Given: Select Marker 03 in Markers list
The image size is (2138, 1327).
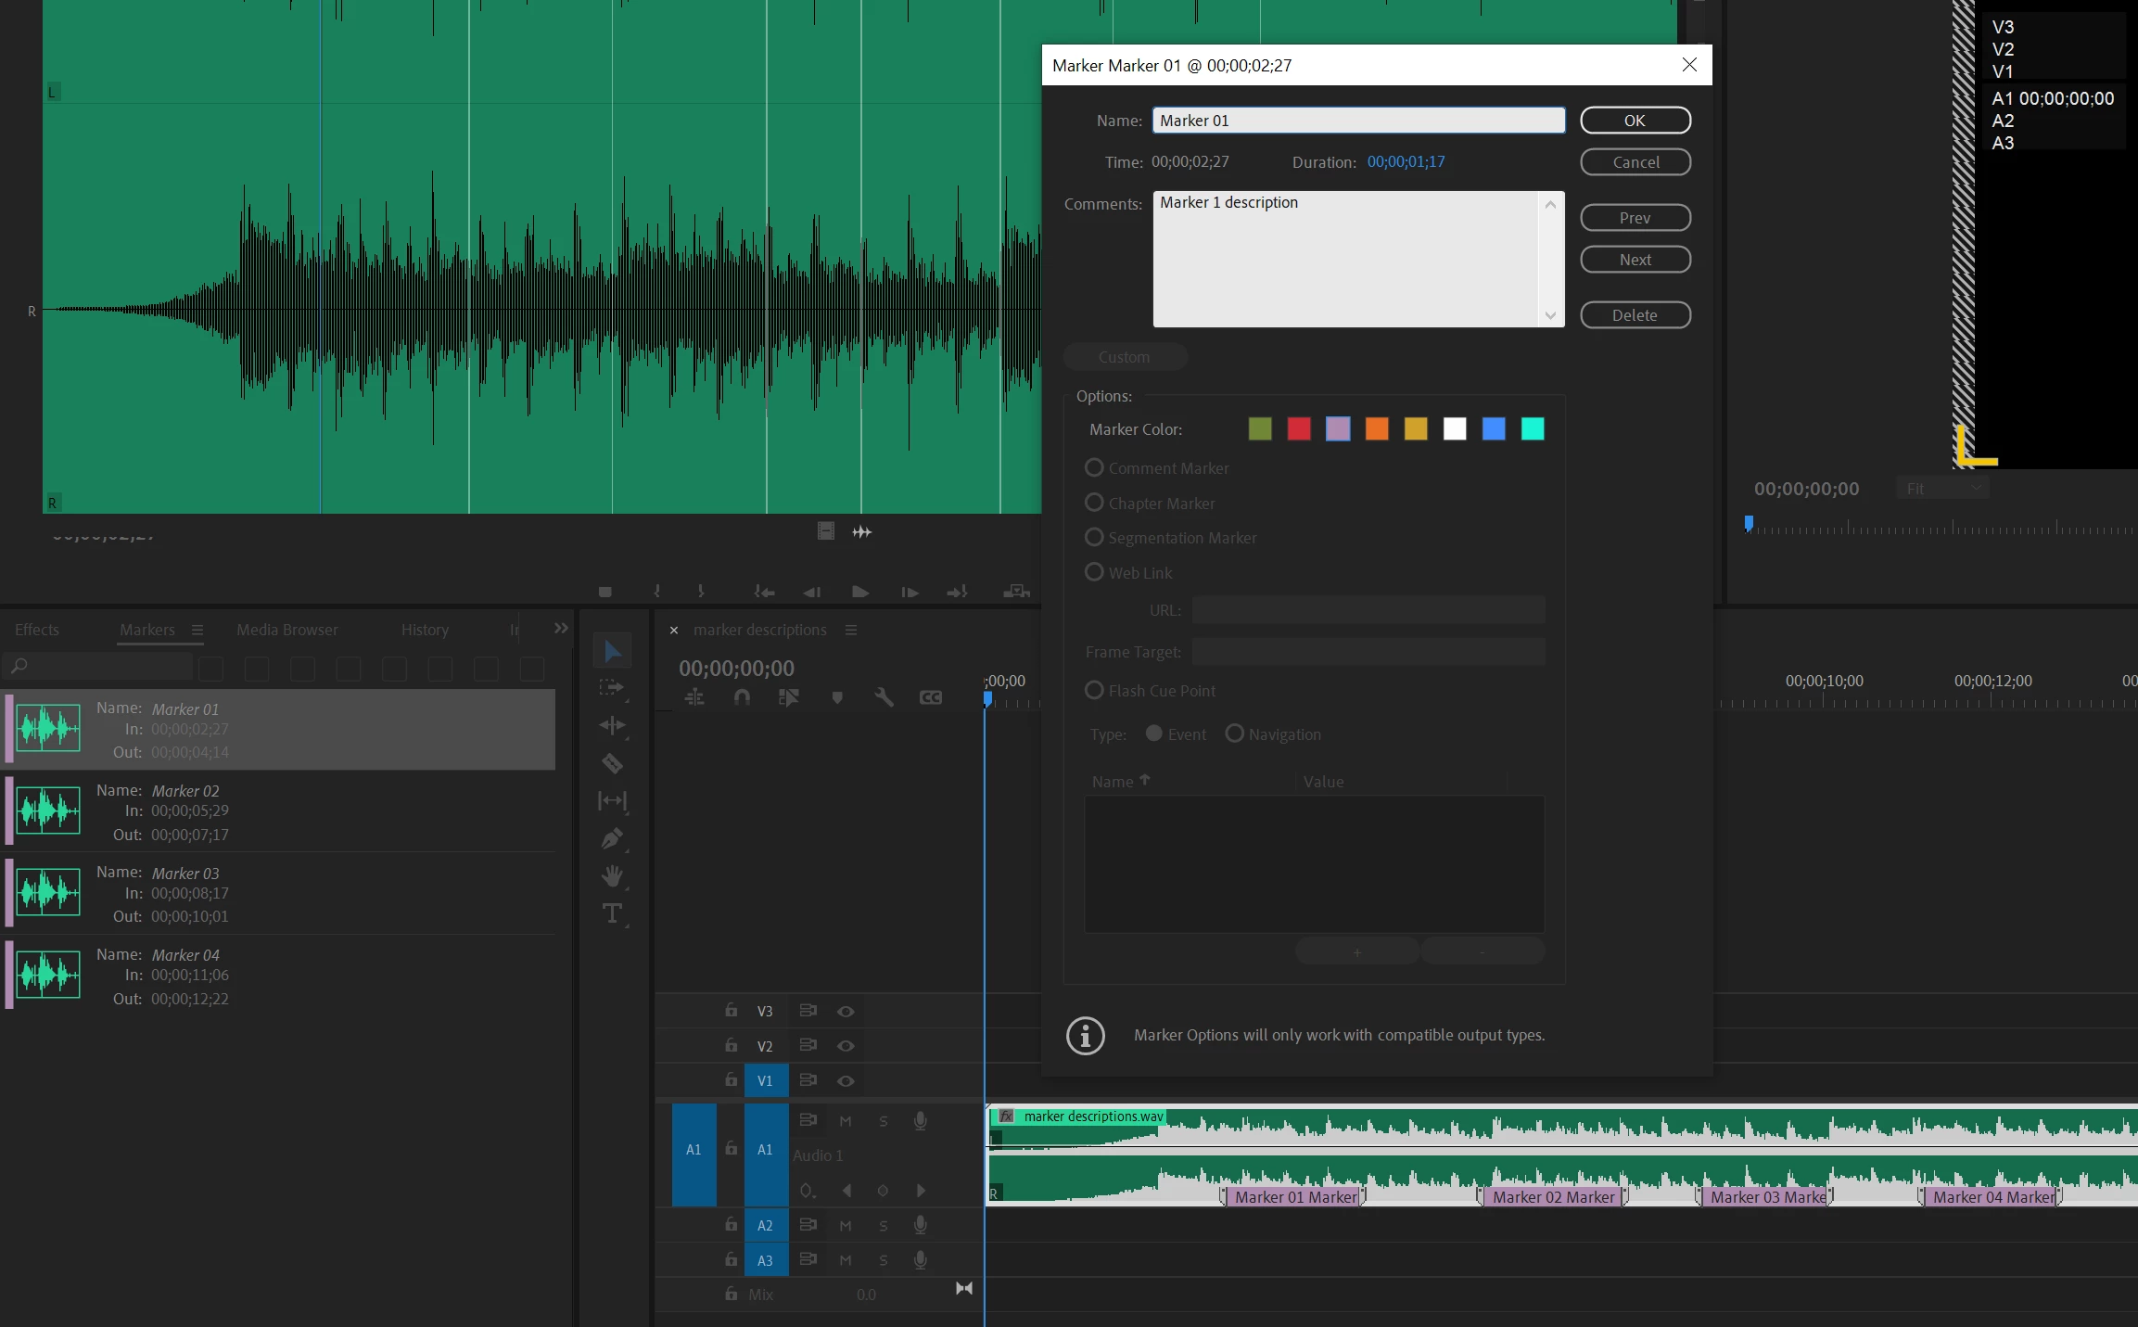Looking at the screenshot, I should [x=278, y=893].
